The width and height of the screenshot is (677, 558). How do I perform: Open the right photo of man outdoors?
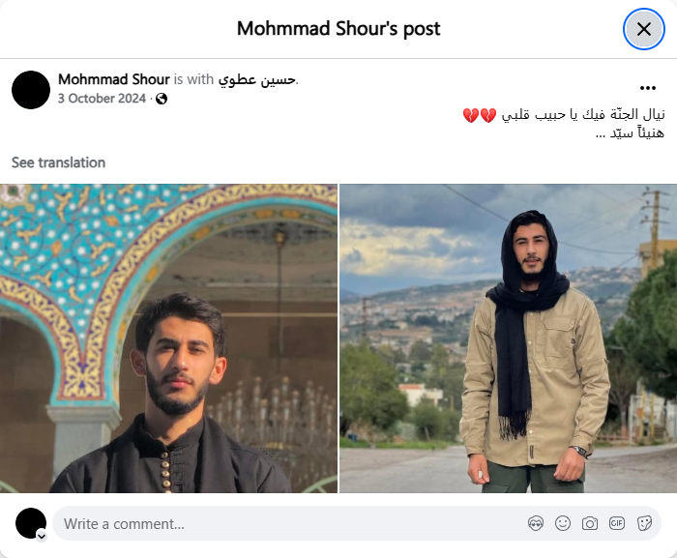[x=508, y=338]
